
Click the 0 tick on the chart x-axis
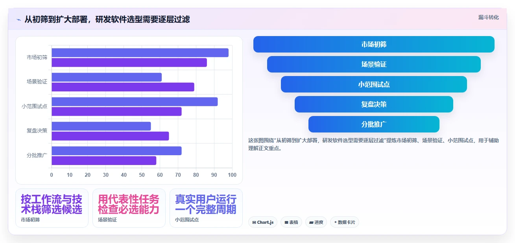coord(52,175)
